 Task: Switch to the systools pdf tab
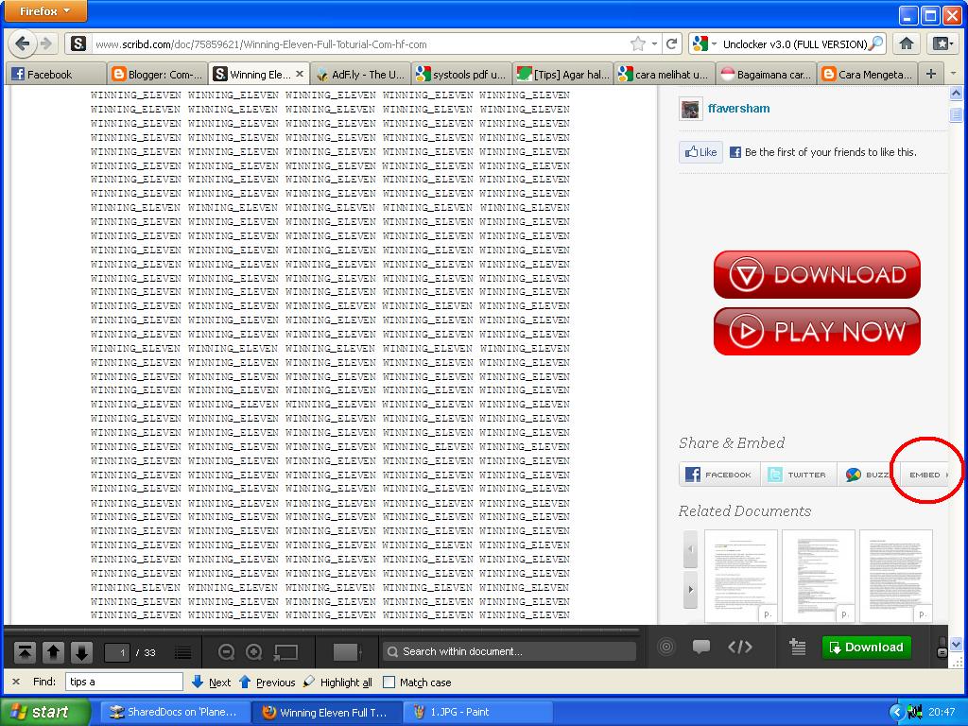click(461, 74)
